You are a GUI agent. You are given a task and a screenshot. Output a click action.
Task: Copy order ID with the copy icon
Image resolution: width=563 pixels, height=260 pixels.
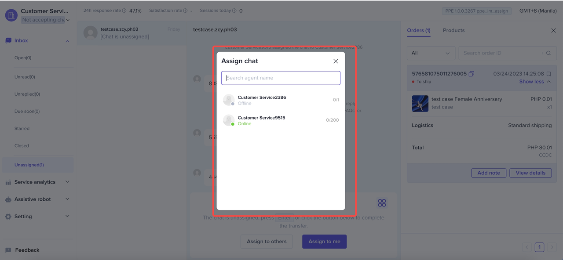click(x=472, y=74)
